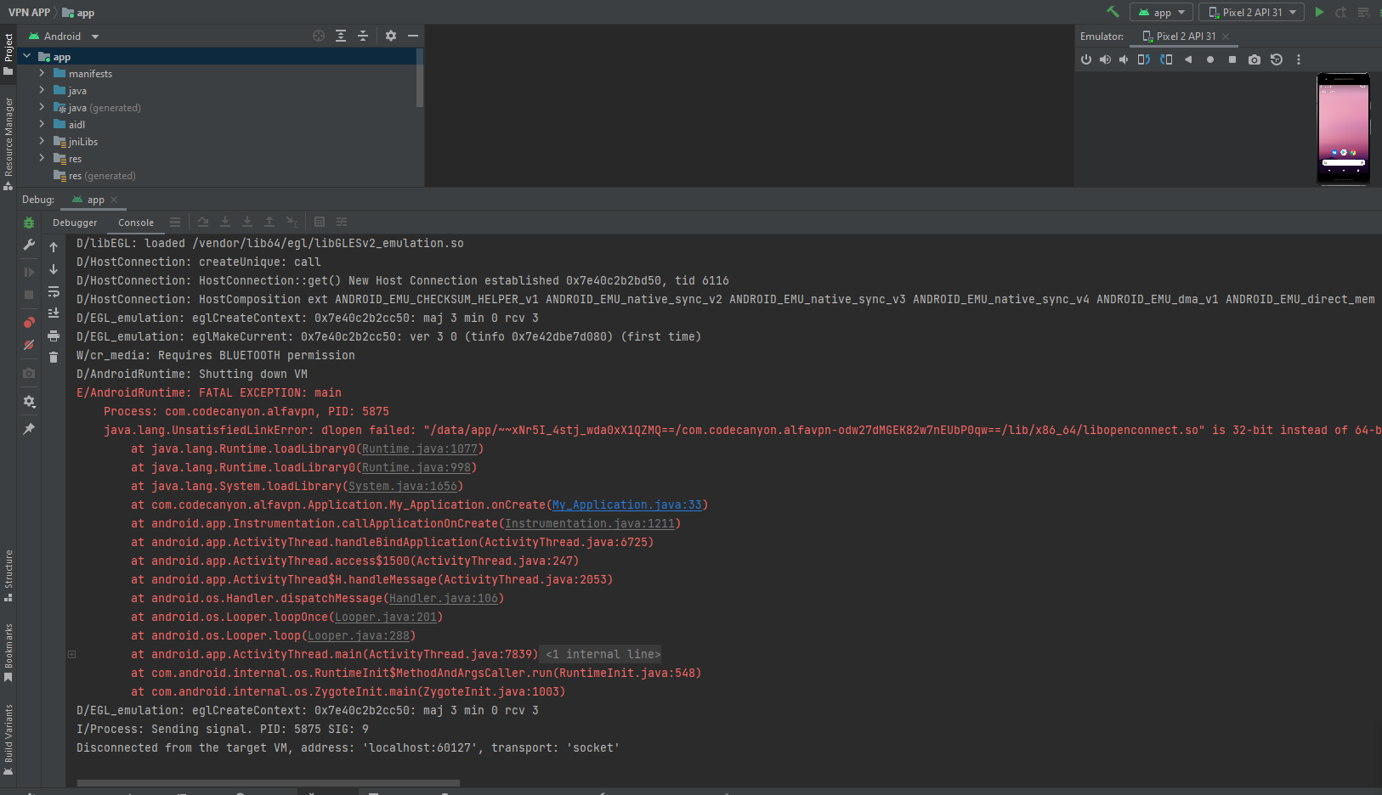The height and width of the screenshot is (795, 1382).
Task: Click the green Debug bug icon
Action: pyautogui.click(x=29, y=223)
